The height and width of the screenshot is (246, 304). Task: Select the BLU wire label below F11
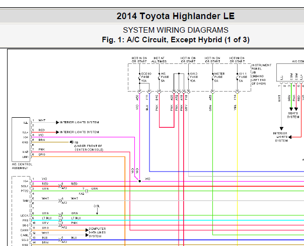coord(147,108)
